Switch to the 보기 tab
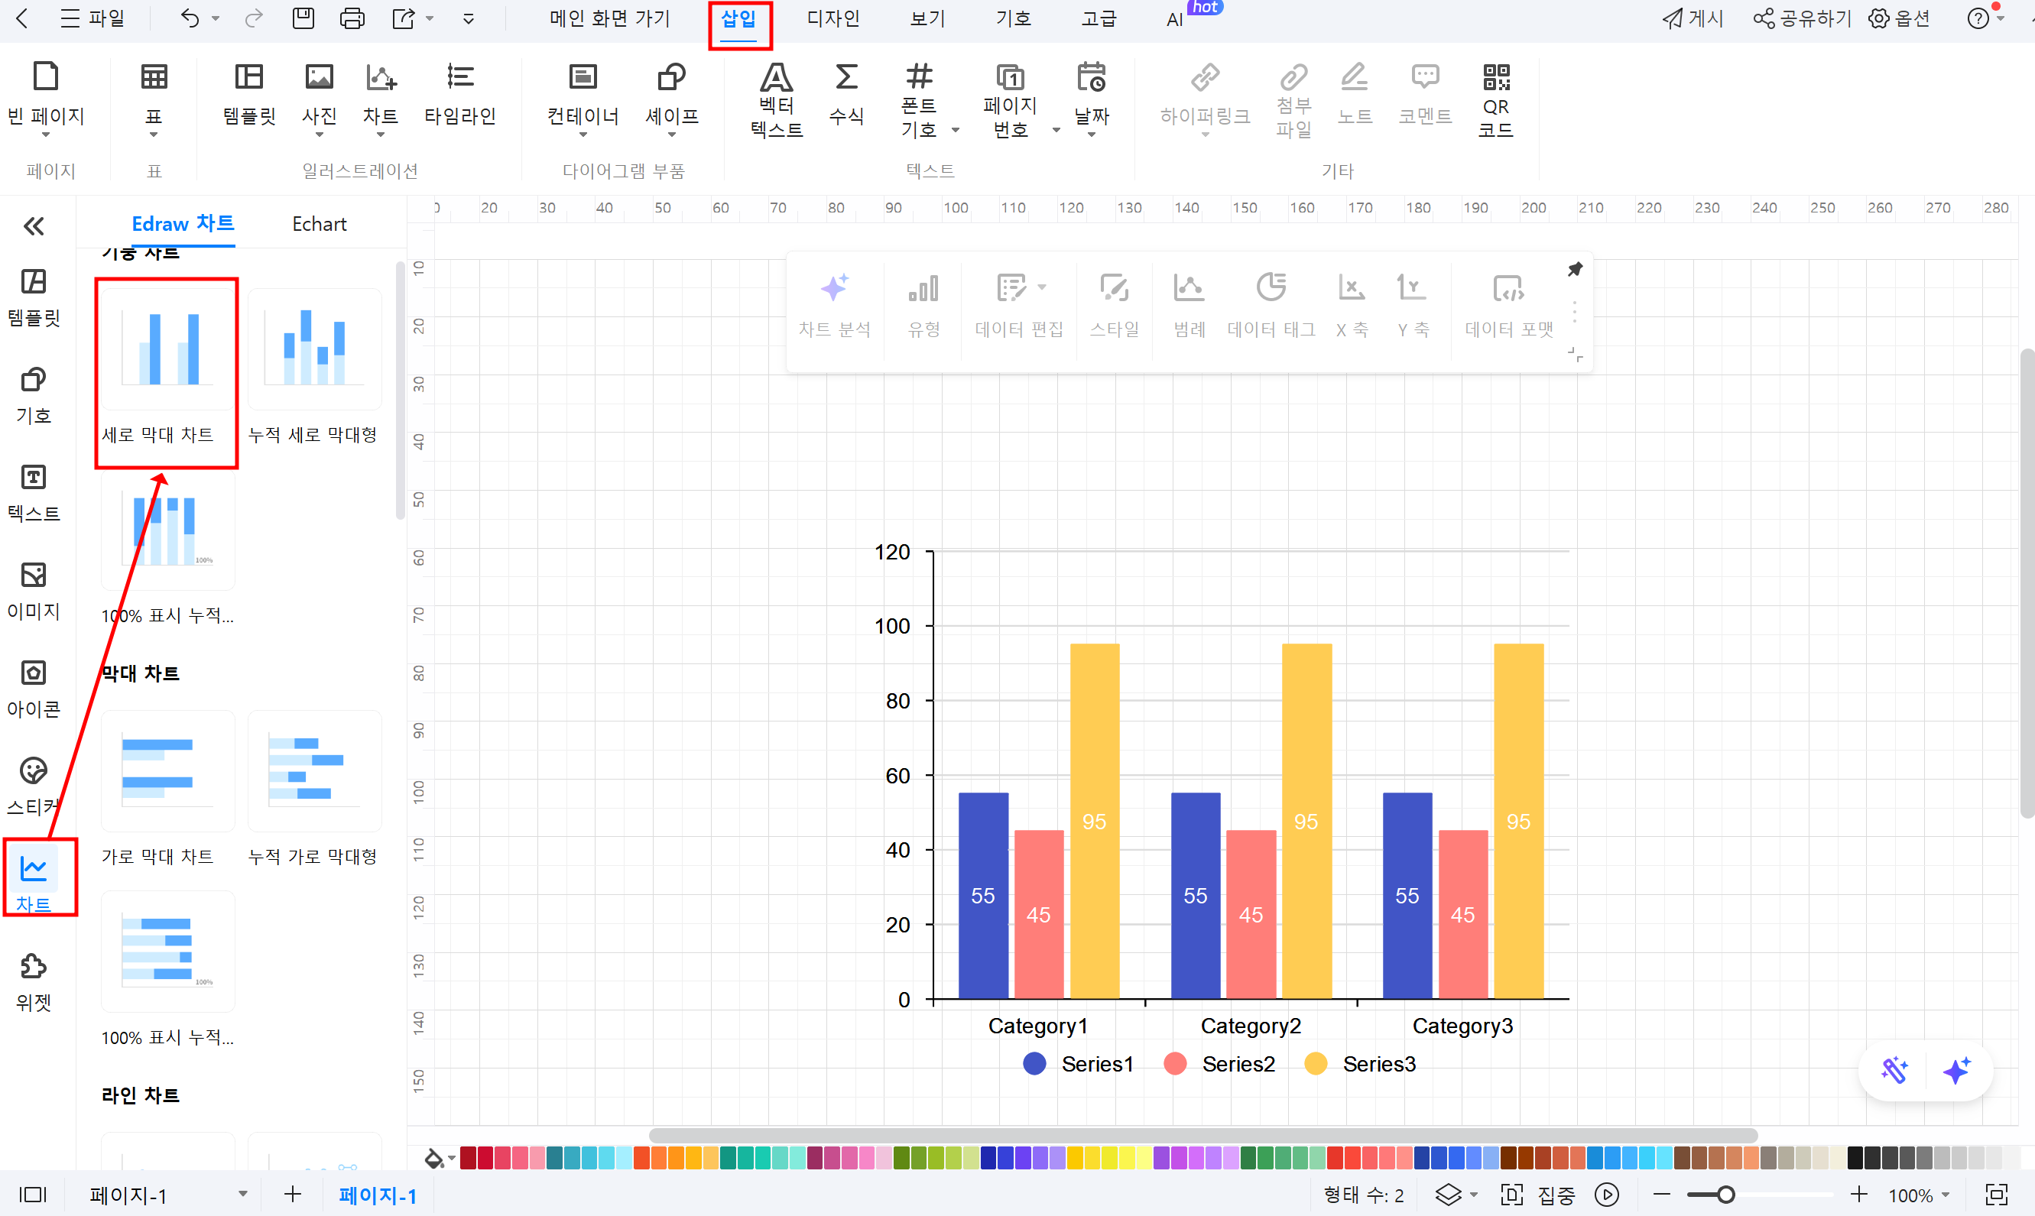Screen dimensions: 2035x1216 (928, 18)
